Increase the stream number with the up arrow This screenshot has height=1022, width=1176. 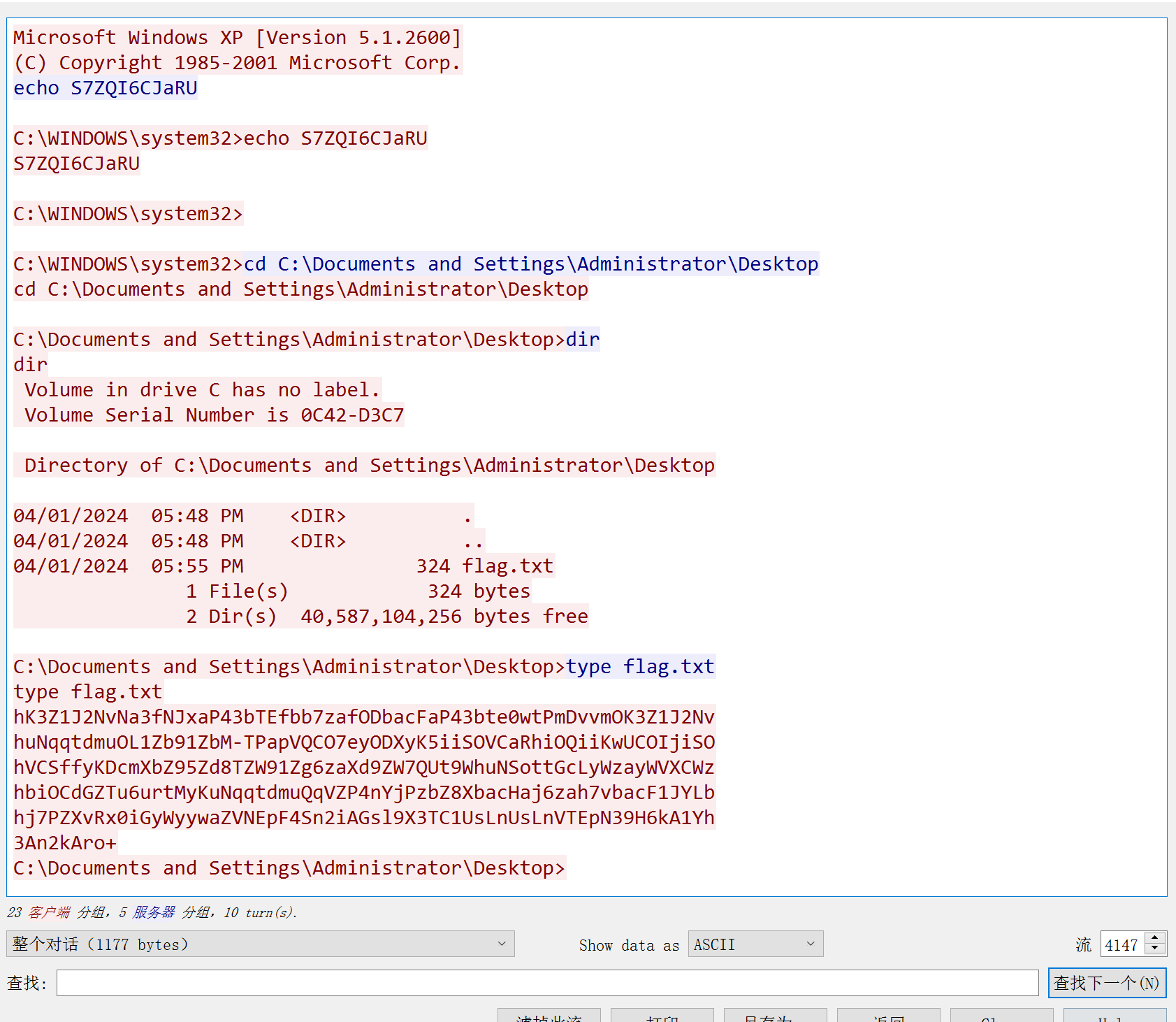point(1156,937)
